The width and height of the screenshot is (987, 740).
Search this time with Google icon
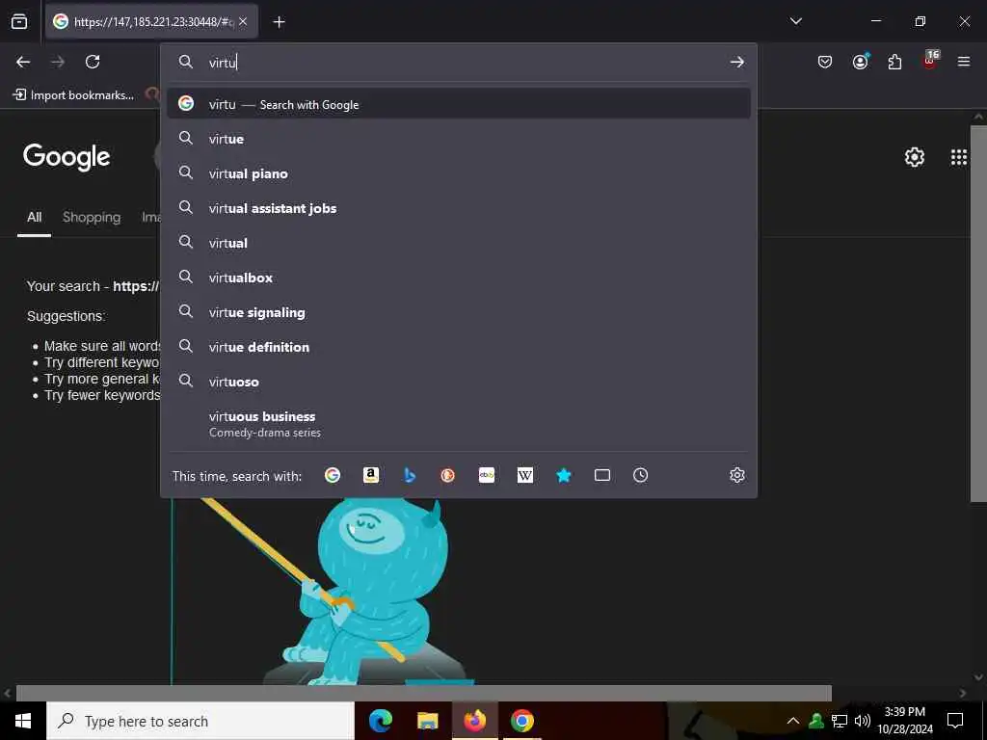click(333, 475)
